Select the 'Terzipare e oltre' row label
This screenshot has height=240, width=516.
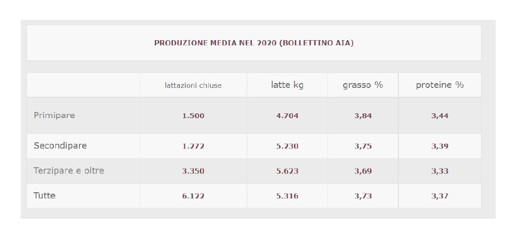coord(69,171)
